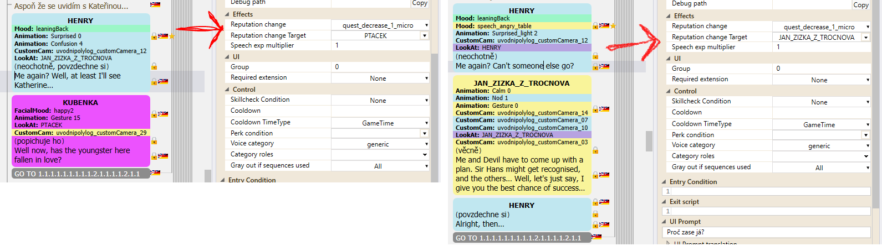Open translation flags for 'Me again? Well, at least' line
The width and height of the screenshot is (882, 246).
click(163, 81)
